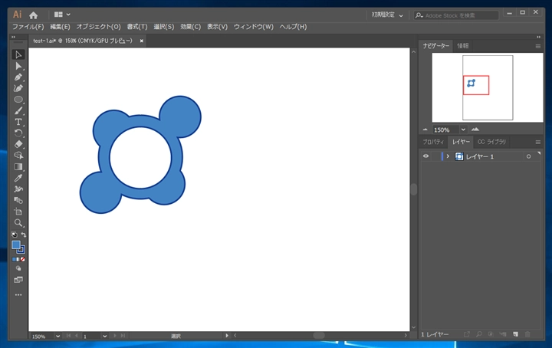Open artboard number dropdown
552x348 pixels.
(x=104, y=336)
